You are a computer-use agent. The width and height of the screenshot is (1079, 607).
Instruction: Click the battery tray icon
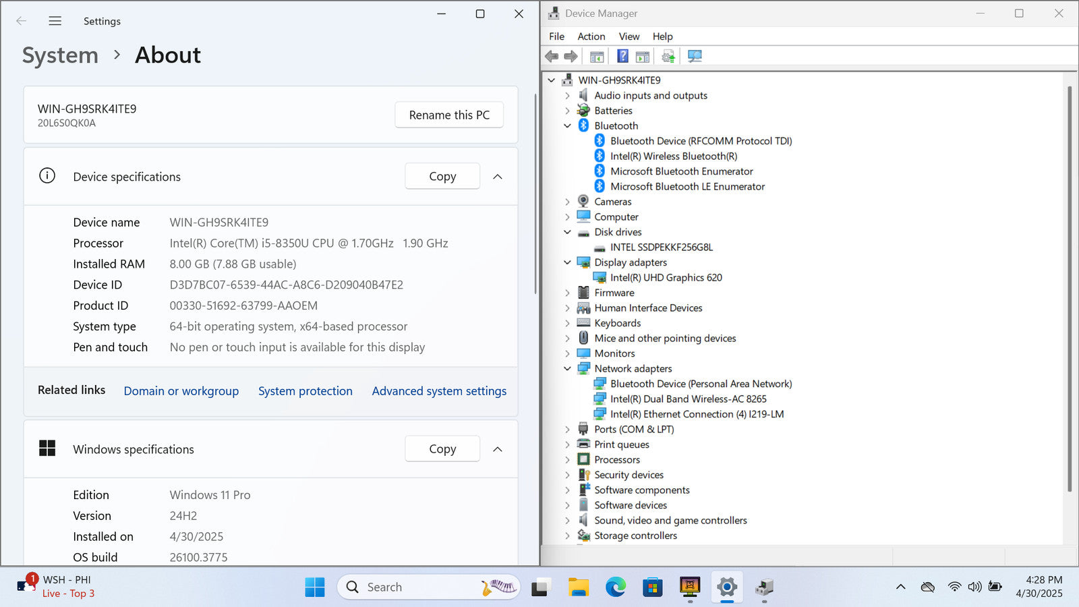pyautogui.click(x=995, y=587)
